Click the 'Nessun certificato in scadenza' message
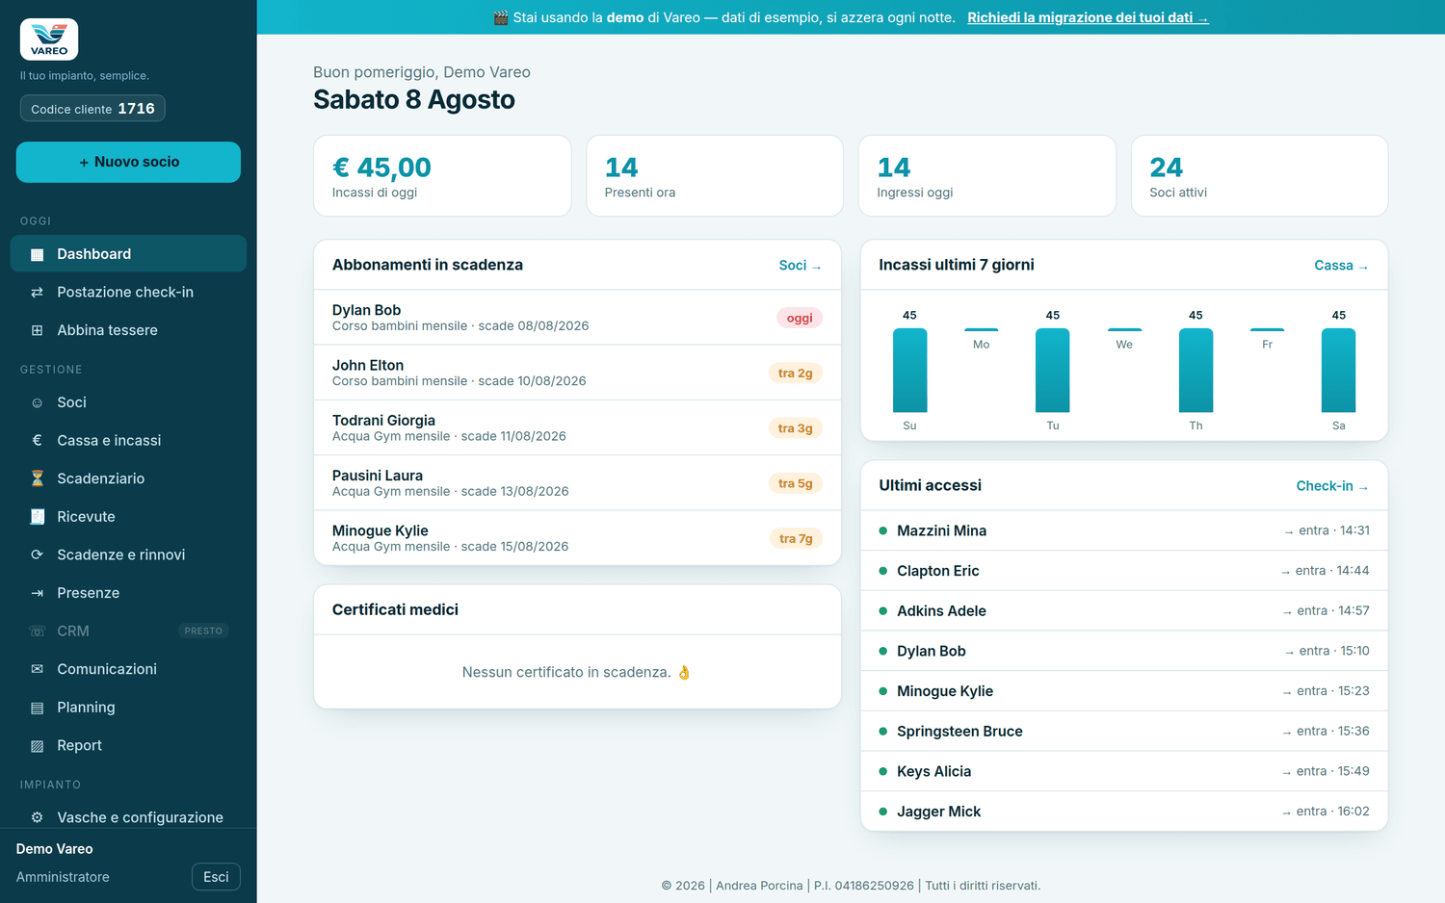Viewport: 1445px width, 903px height. (577, 672)
